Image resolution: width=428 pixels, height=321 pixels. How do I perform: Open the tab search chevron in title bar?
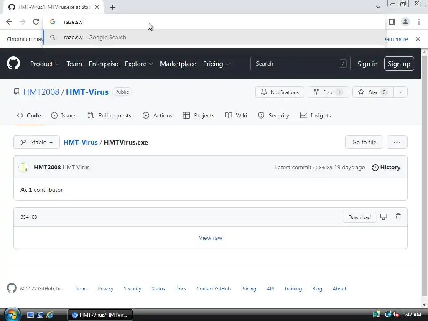(378, 7)
